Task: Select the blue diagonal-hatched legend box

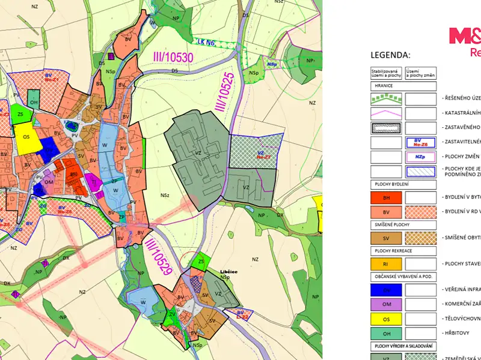Action: (x=420, y=172)
